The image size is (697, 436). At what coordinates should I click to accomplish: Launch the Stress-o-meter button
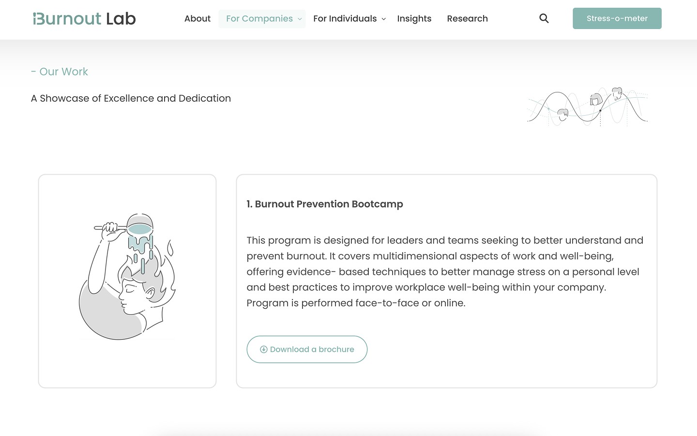point(617,18)
